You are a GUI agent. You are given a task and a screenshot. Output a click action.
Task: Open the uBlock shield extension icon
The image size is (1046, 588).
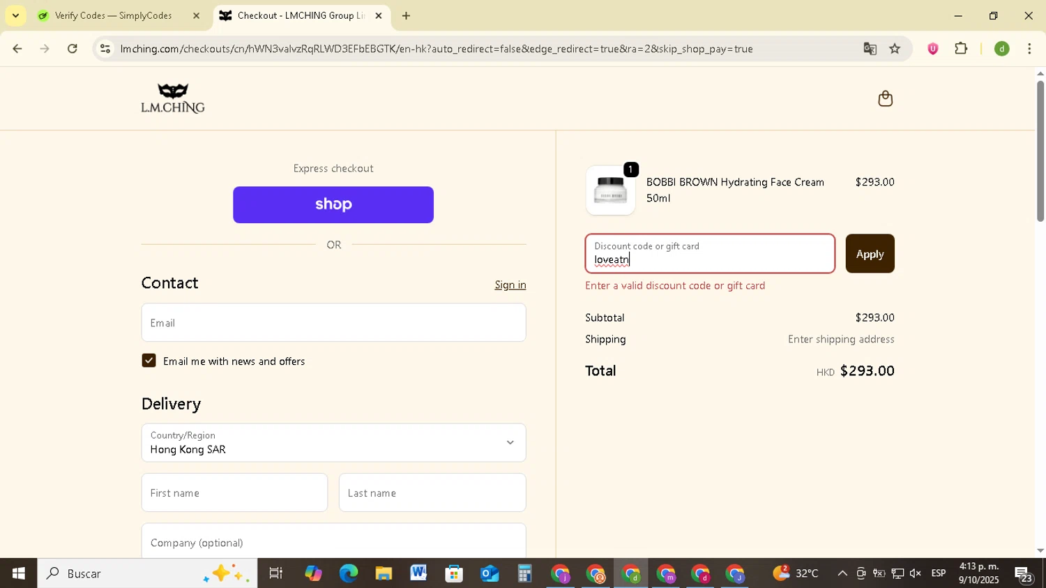[933, 49]
